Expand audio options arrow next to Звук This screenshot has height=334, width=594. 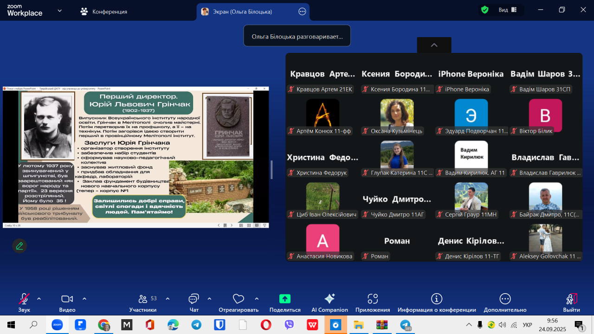(x=39, y=299)
